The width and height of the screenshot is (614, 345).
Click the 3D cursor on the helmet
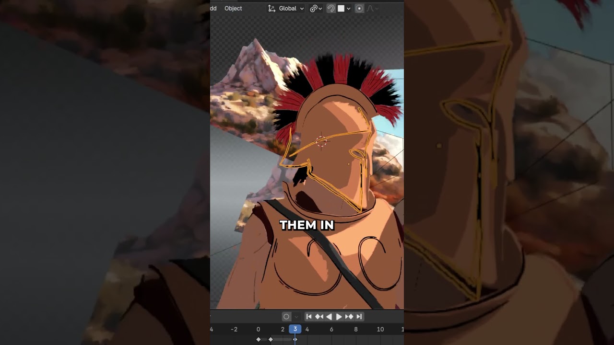(321, 141)
